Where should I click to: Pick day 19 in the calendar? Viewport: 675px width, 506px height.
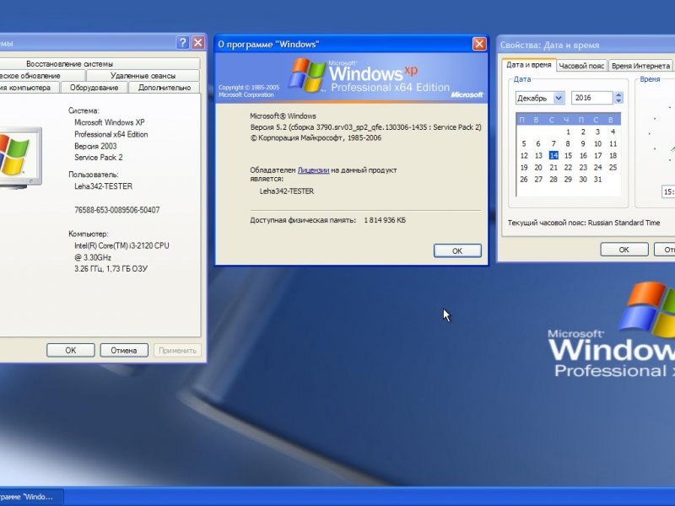(524, 167)
